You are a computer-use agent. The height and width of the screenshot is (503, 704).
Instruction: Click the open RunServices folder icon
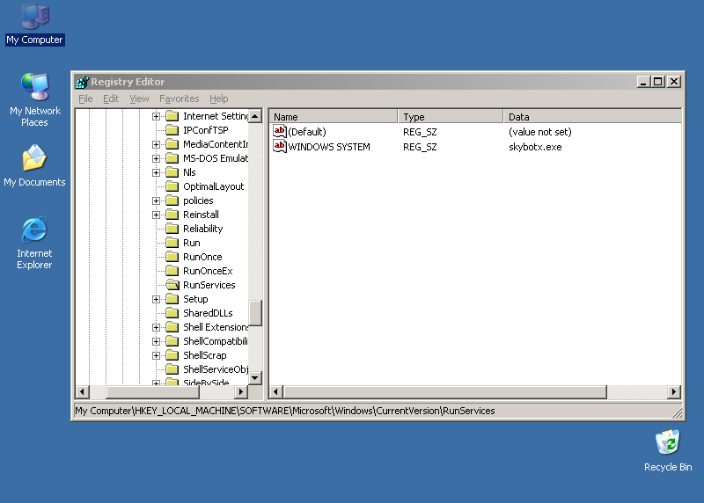(172, 285)
